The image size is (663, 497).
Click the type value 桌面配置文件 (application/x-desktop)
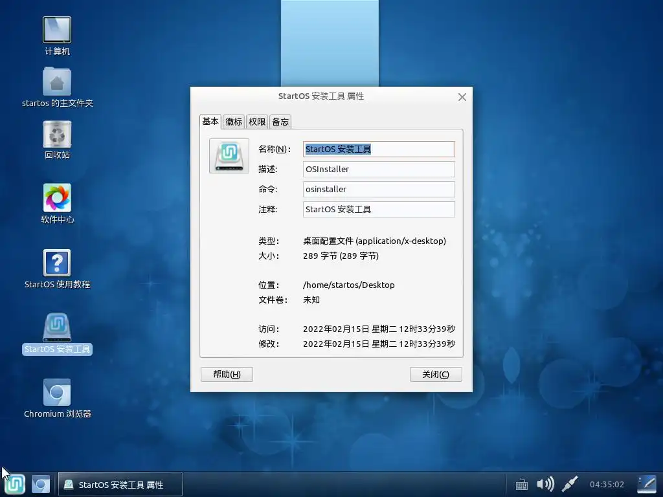pyautogui.click(x=374, y=241)
